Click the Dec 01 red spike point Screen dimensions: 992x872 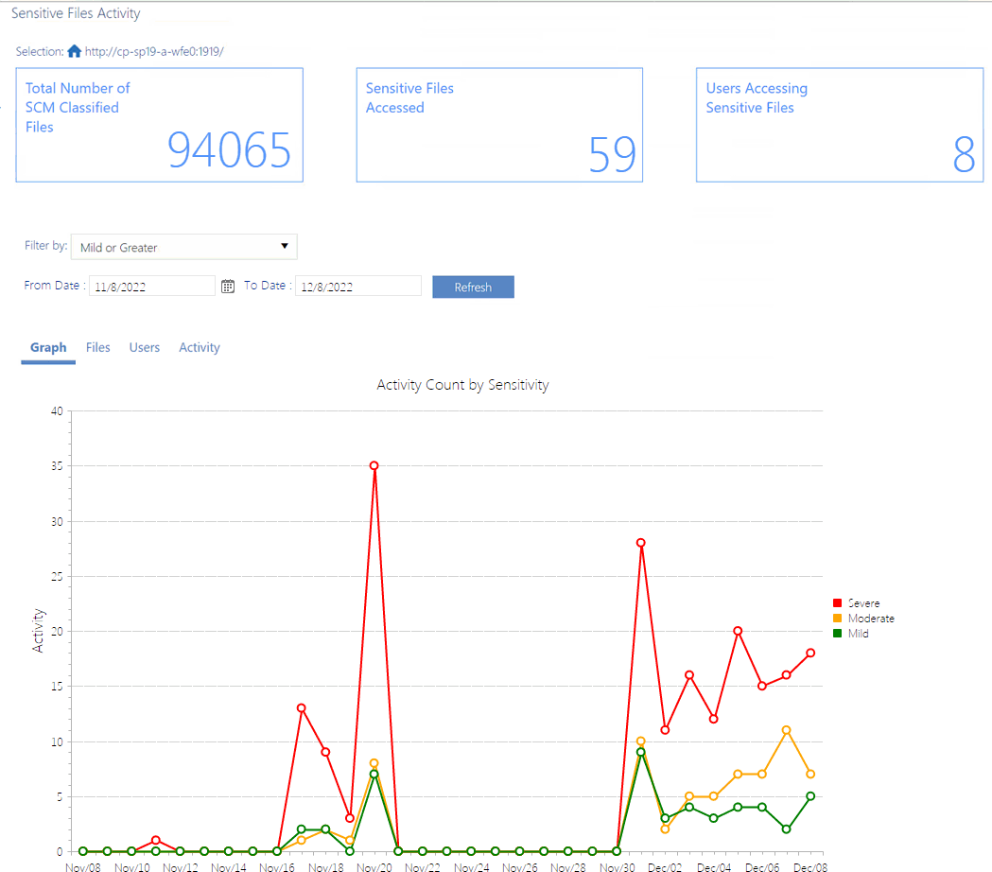point(640,544)
